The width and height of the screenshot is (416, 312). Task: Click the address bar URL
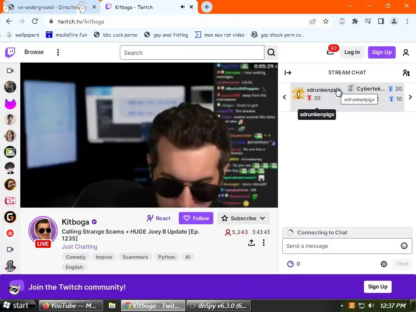[81, 22]
